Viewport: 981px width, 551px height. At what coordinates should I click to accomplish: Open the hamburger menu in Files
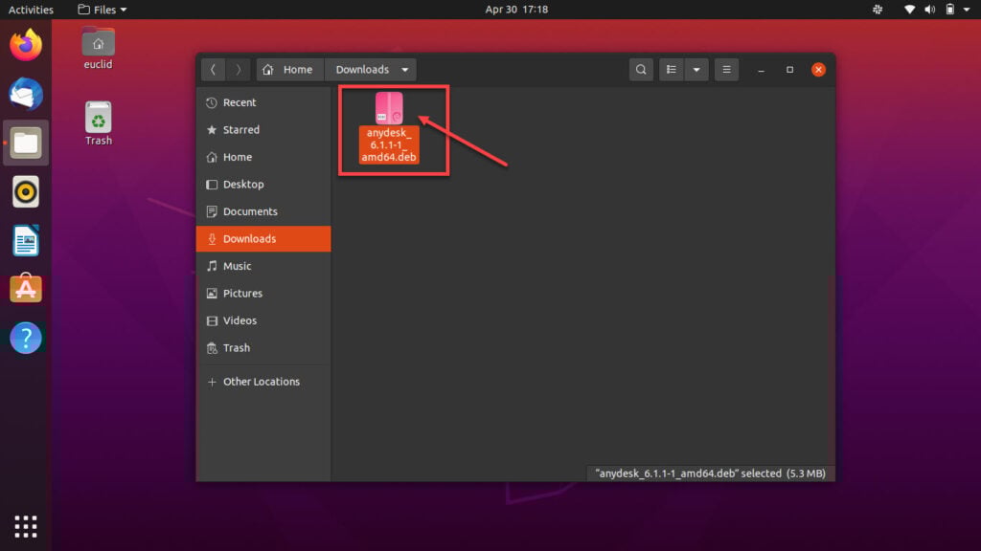[726, 69]
